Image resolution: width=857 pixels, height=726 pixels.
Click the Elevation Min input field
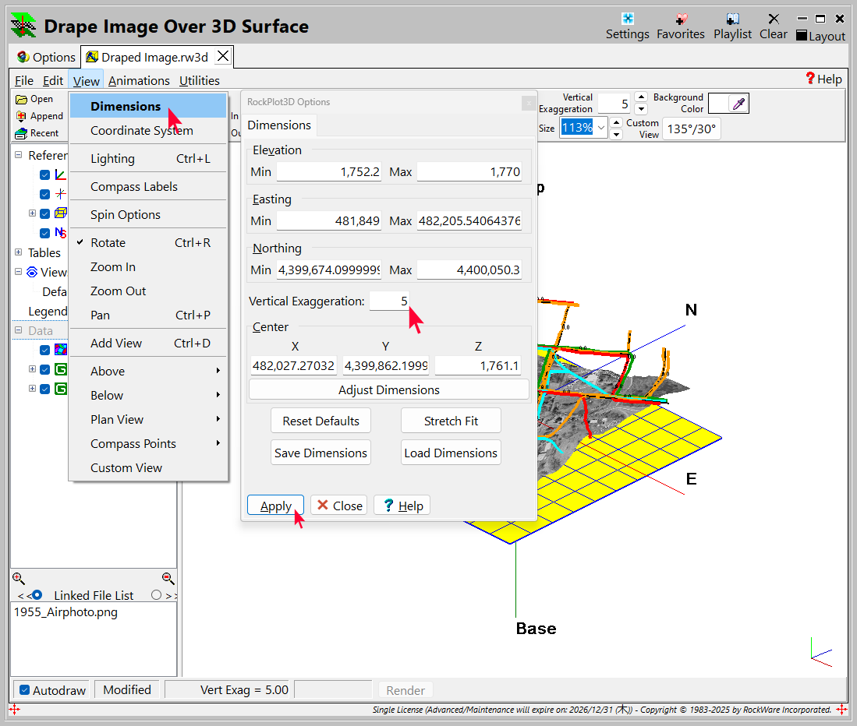click(x=328, y=171)
